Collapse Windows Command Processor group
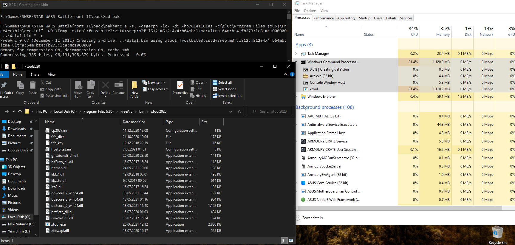 point(296,62)
